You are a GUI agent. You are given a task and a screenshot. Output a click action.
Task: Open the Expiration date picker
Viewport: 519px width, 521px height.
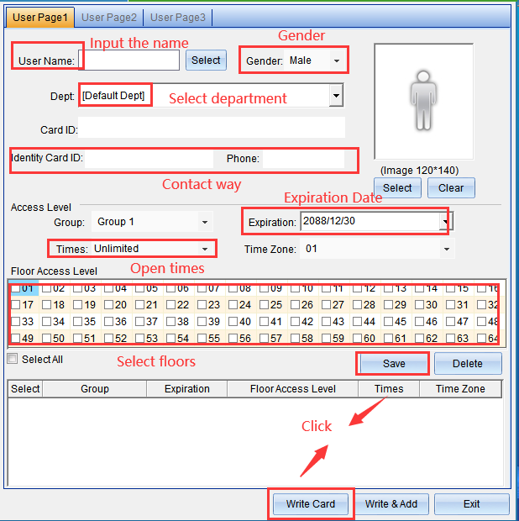[x=445, y=222]
